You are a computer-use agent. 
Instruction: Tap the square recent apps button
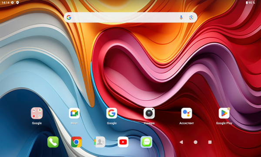tap(210, 142)
